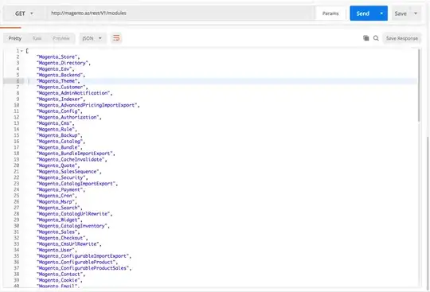Image resolution: width=430 pixels, height=292 pixels.
Task: Collapse the JSON array at line 1
Action: pos(21,51)
